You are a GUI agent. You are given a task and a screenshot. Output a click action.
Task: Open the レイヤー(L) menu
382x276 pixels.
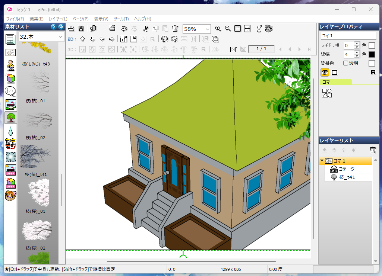(x=58, y=19)
